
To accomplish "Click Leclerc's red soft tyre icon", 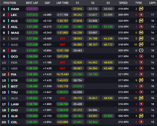I will pos(141,15).
